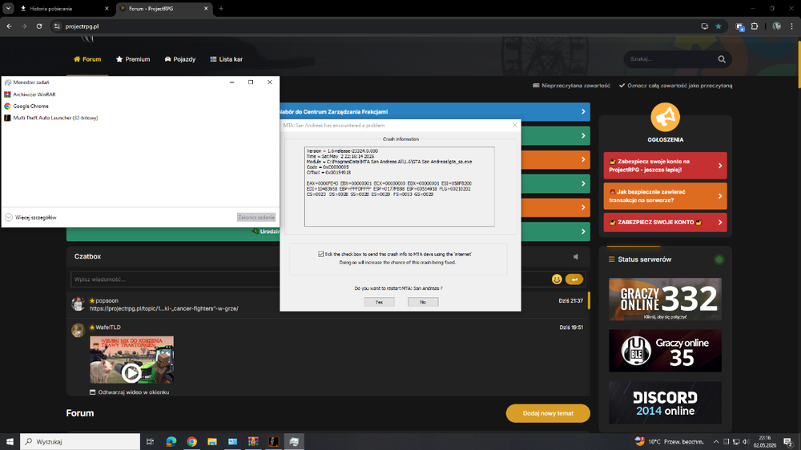Open Windows Start menu

(10, 442)
